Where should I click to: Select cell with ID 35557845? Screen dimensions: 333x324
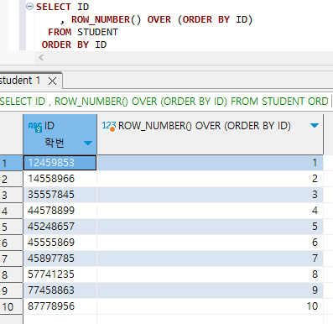point(60,195)
